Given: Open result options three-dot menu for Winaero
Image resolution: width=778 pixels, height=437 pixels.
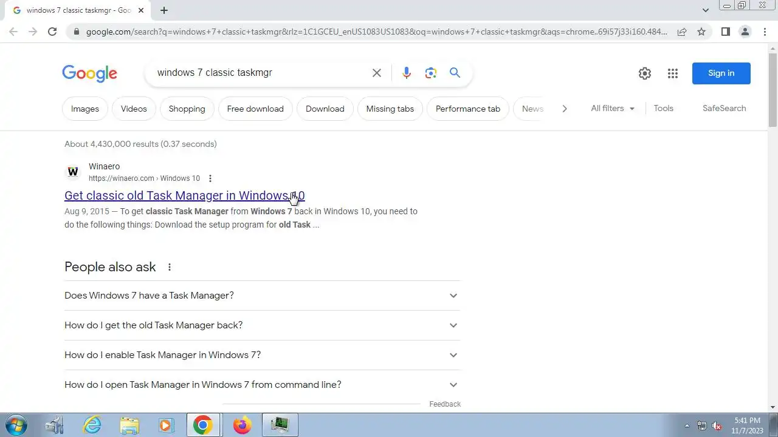Looking at the screenshot, I should click(210, 178).
